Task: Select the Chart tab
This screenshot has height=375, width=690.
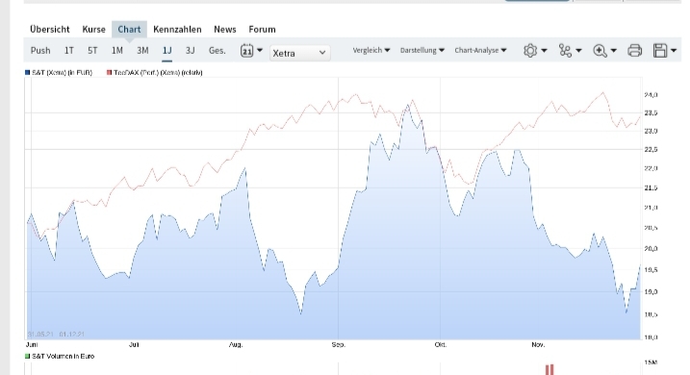Action: 129,30
